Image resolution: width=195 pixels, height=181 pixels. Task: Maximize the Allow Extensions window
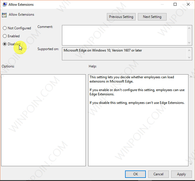175,4
